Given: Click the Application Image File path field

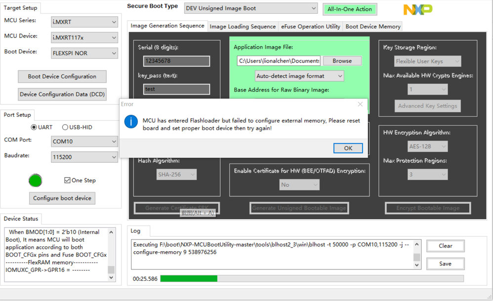Looking at the screenshot, I should pyautogui.click(x=279, y=61).
